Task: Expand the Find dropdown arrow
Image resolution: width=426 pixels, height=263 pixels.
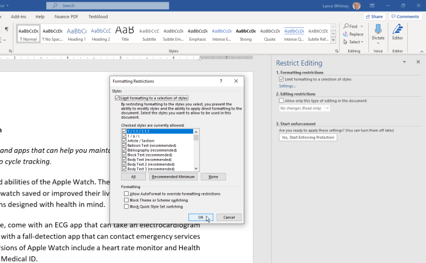Action: click(x=362, y=26)
